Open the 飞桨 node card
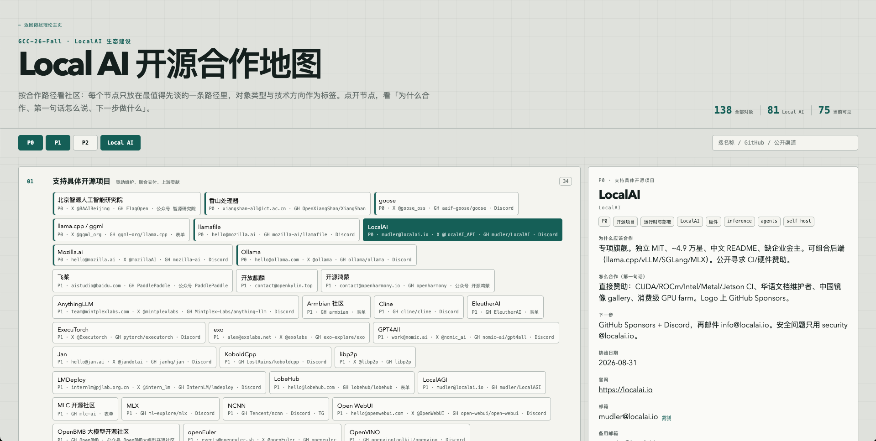876x441 pixels. click(x=142, y=280)
